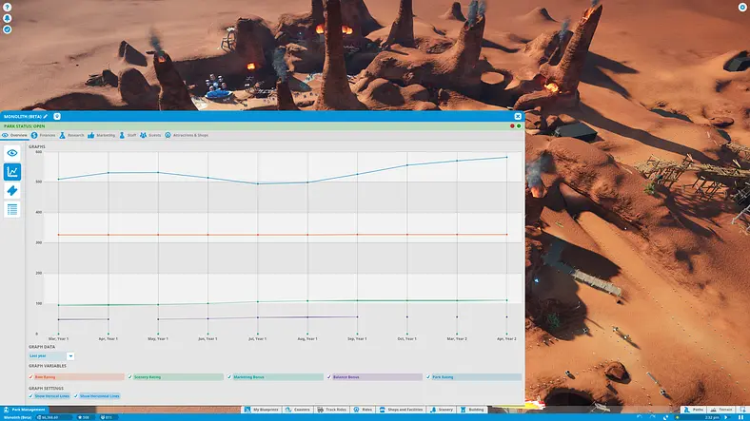Viewport: 750px width, 421px height.
Task: Open the ticket prices sidebar icon
Action: (12, 190)
